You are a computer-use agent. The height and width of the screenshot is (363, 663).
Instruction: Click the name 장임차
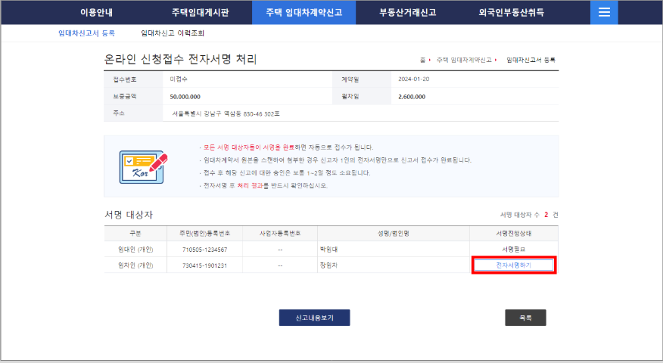[328, 265]
